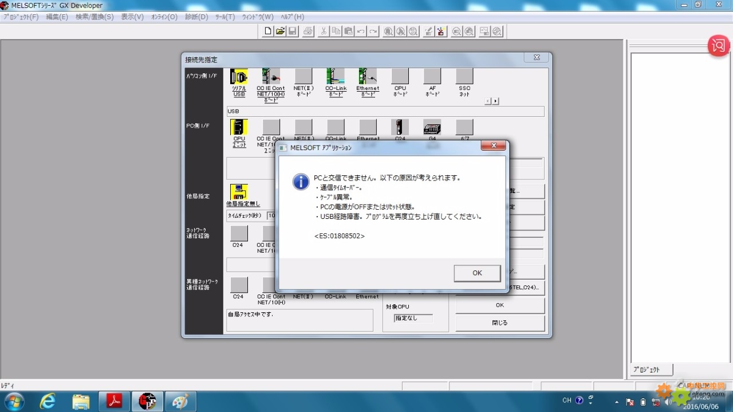Click the red sogou badge icon at top right

pos(719,46)
